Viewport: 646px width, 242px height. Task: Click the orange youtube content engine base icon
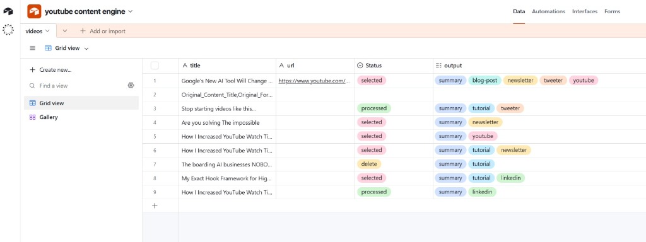[x=34, y=11]
